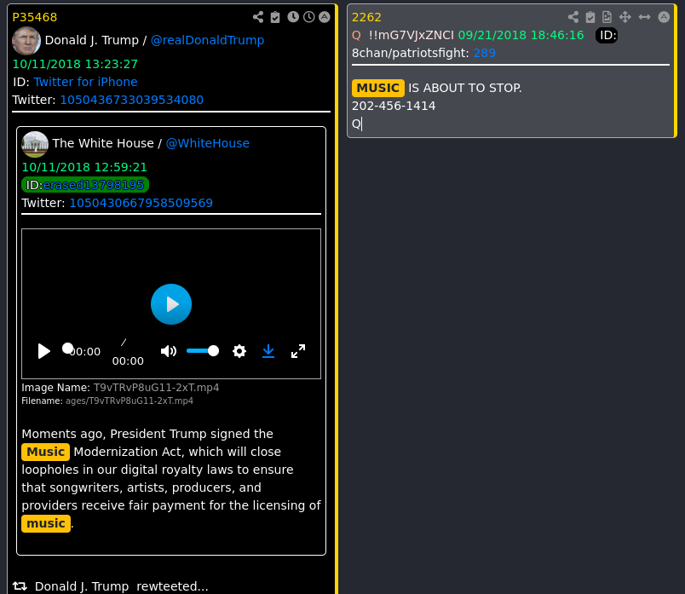The image size is (685, 594).
Task: Share post P35468 via share icon
Action: point(258,17)
